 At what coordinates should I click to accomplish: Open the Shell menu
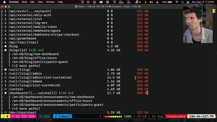pyautogui.click(x=24, y=2)
